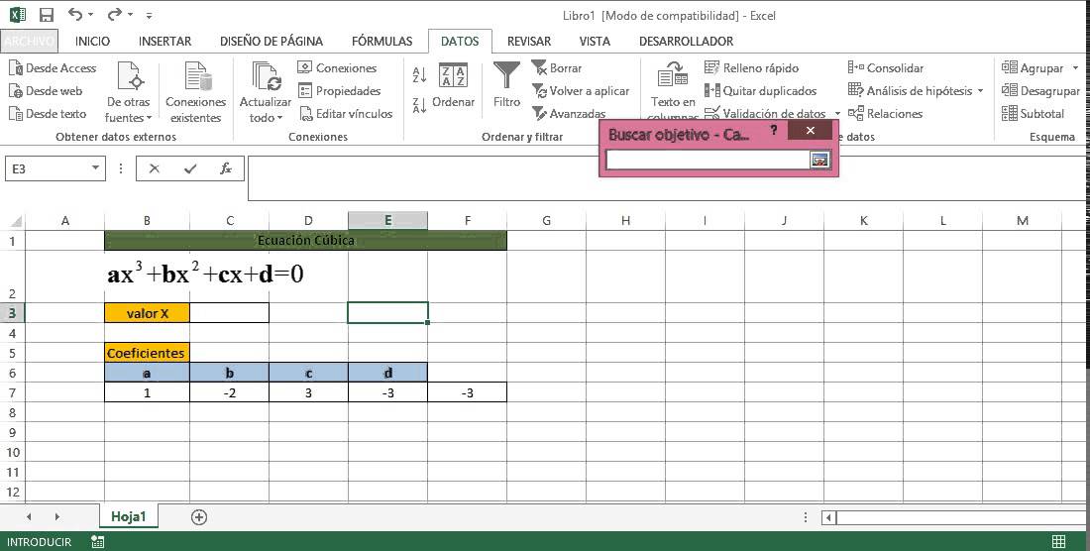The height and width of the screenshot is (551, 1090).
Task: Open Relaciones tool
Action: click(x=886, y=114)
